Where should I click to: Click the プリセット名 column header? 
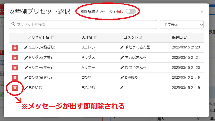pos(38,37)
